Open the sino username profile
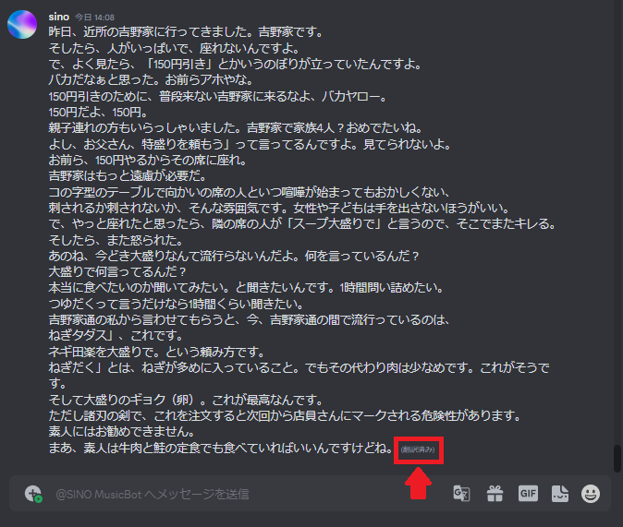The height and width of the screenshot is (527, 623). [x=59, y=17]
